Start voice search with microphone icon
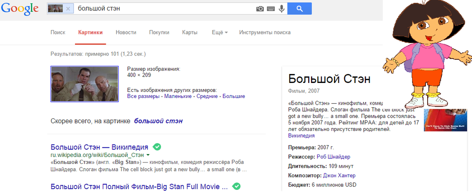 pyautogui.click(x=282, y=8)
